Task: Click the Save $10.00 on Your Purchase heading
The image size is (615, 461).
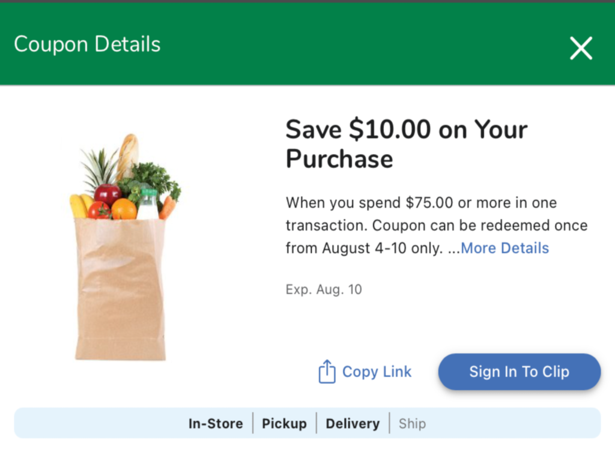Action: click(x=406, y=144)
